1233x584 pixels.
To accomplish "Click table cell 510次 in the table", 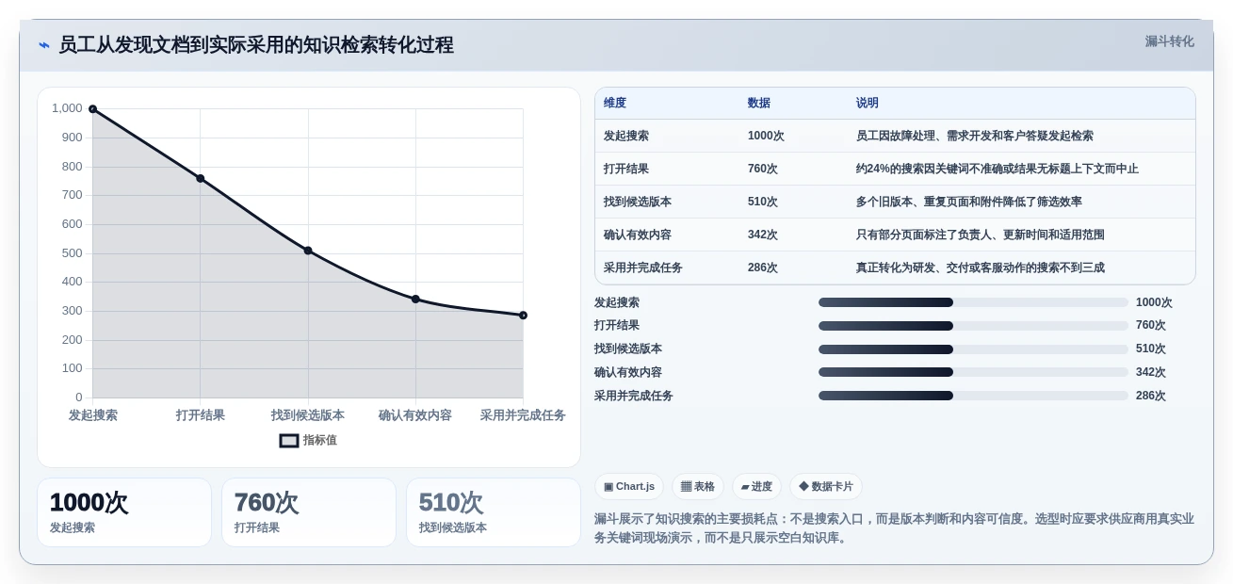I will click(763, 202).
